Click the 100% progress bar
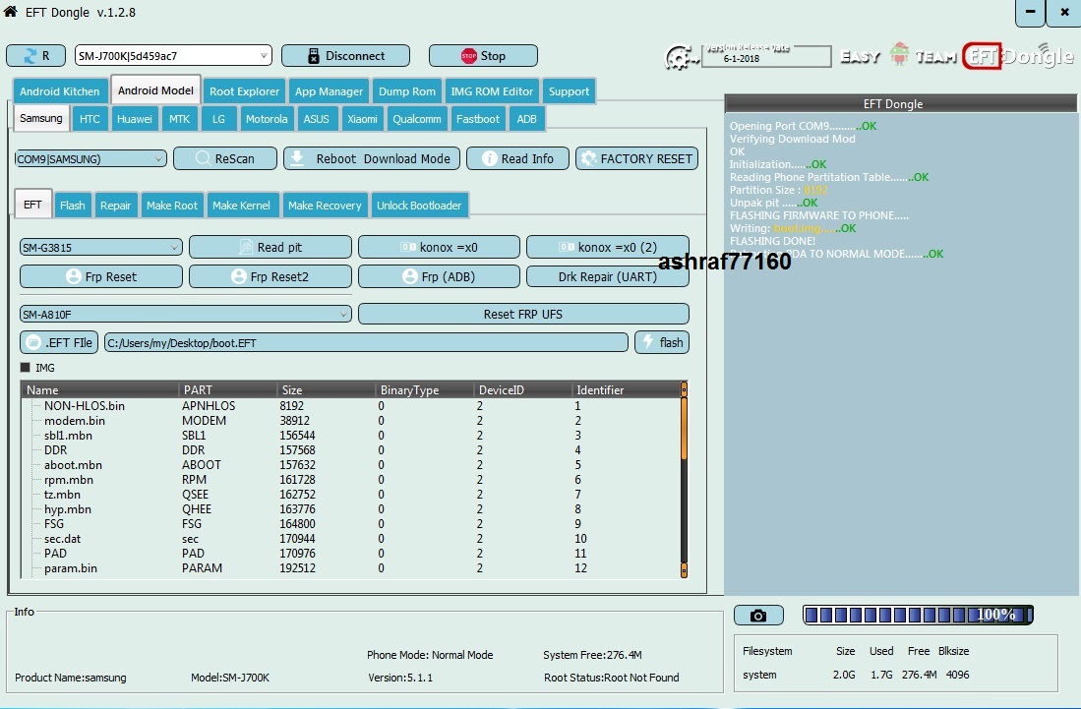 pos(918,615)
